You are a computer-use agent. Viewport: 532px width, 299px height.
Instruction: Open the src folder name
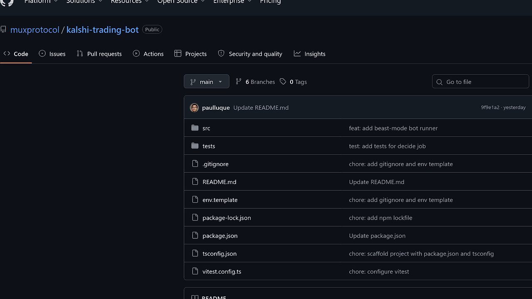[x=206, y=128]
